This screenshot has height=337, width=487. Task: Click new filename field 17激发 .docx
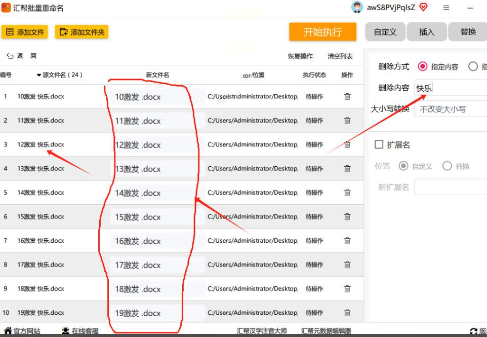[157, 265]
